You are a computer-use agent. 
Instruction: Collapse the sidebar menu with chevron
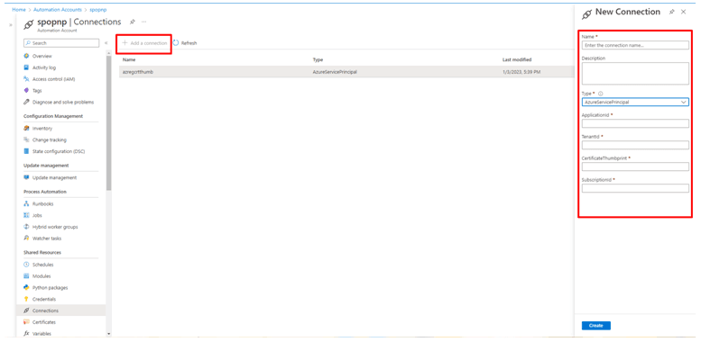tap(106, 43)
